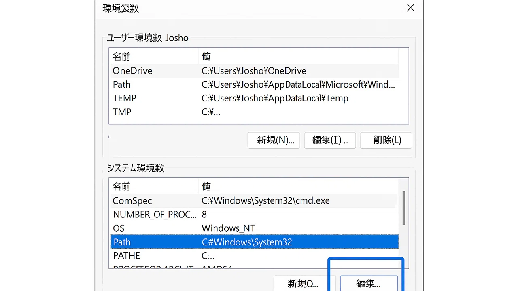Screen dimensions: 518x291
Task: Click the C:¥Windows\System32\cmd.exe value cell
Action: click(x=265, y=201)
